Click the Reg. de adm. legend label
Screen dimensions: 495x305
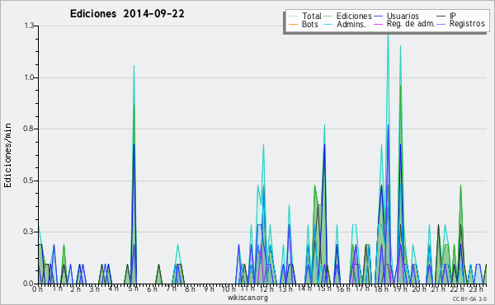(x=411, y=24)
